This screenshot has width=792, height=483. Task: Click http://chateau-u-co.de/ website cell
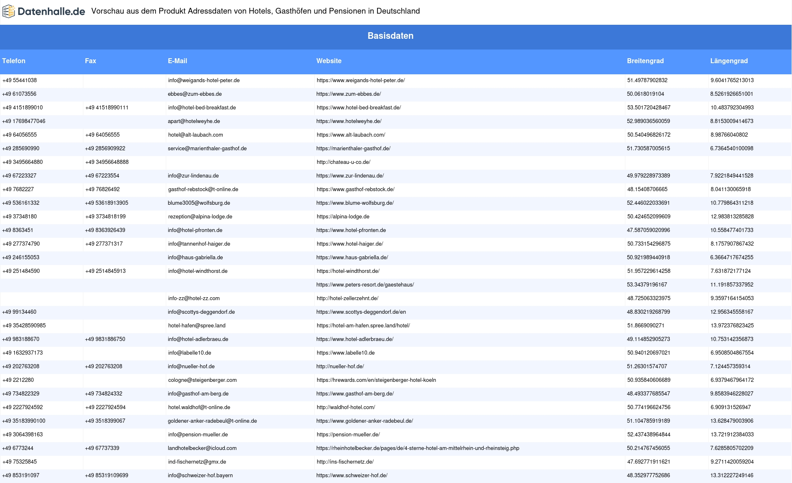(x=344, y=162)
